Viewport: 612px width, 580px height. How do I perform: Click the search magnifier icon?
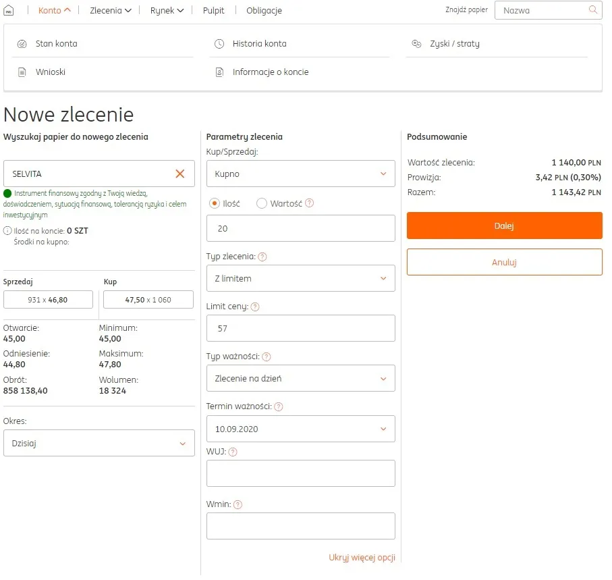click(593, 9)
